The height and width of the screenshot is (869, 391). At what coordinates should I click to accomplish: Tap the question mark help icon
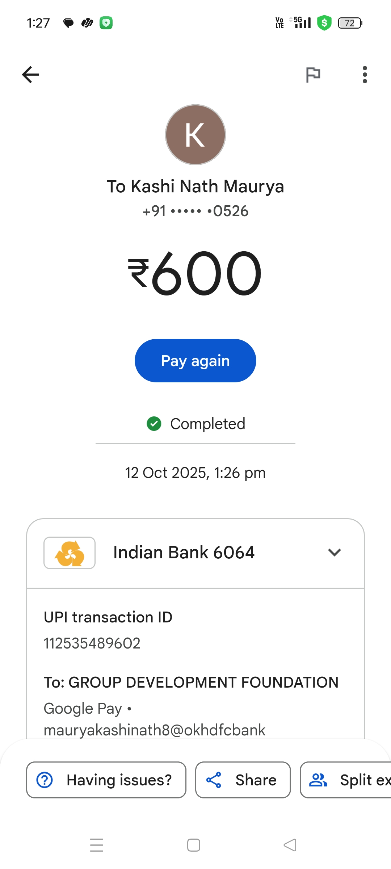pyautogui.click(x=45, y=780)
